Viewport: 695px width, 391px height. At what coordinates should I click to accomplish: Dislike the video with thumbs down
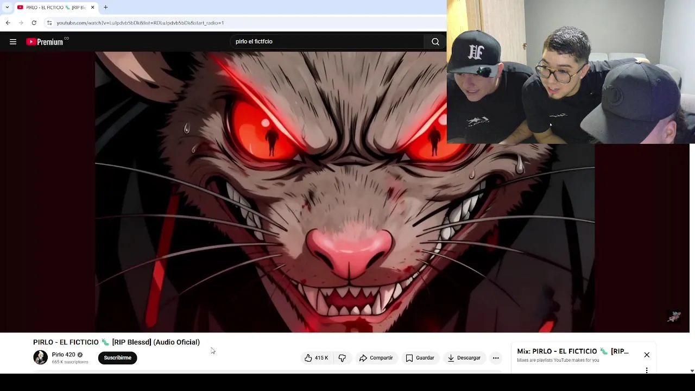342,358
